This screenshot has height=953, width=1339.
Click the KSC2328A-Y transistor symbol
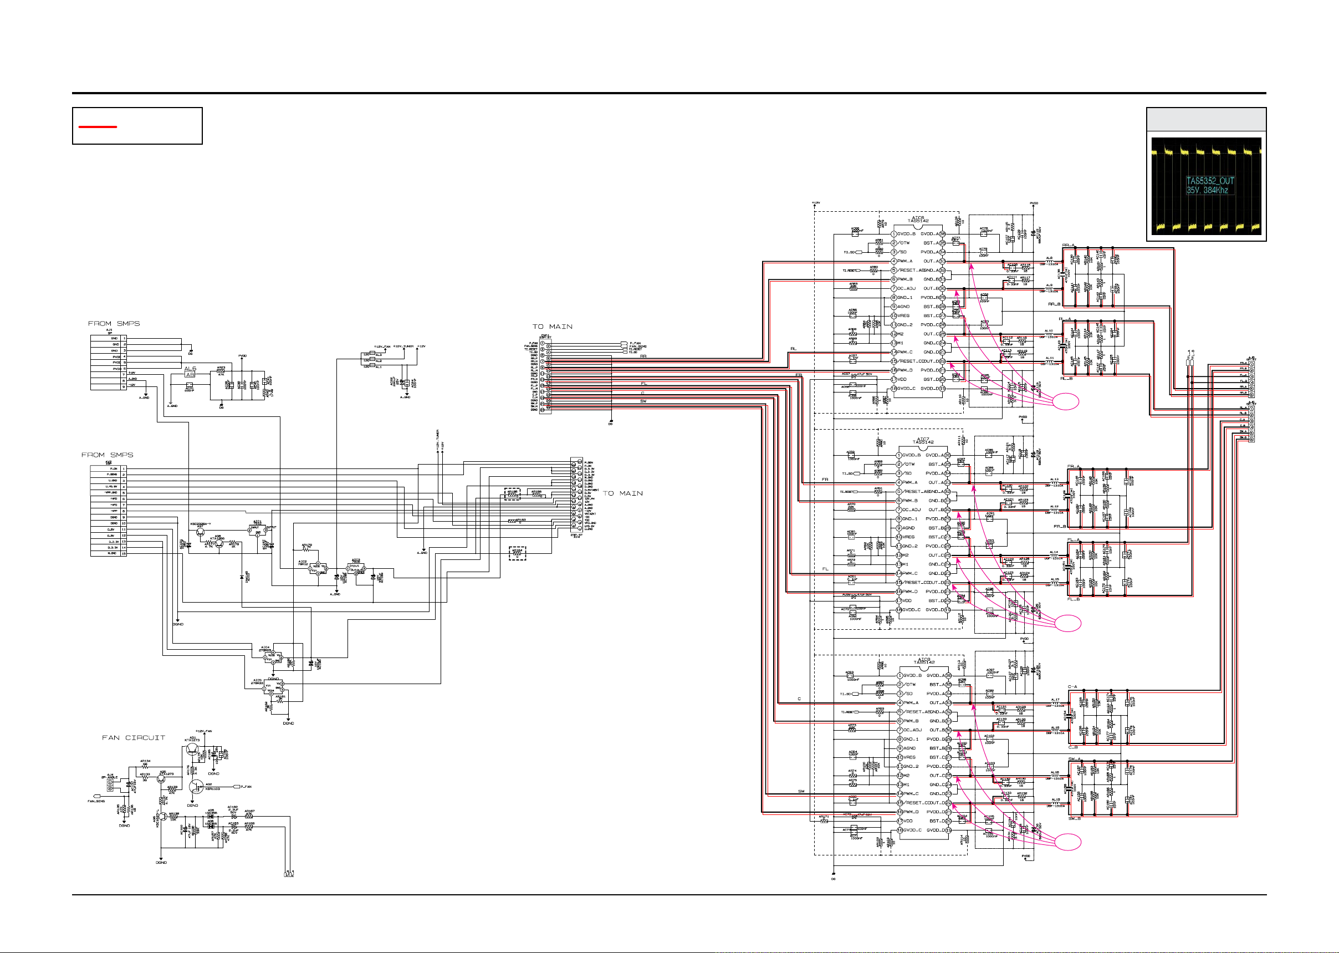[x=201, y=533]
